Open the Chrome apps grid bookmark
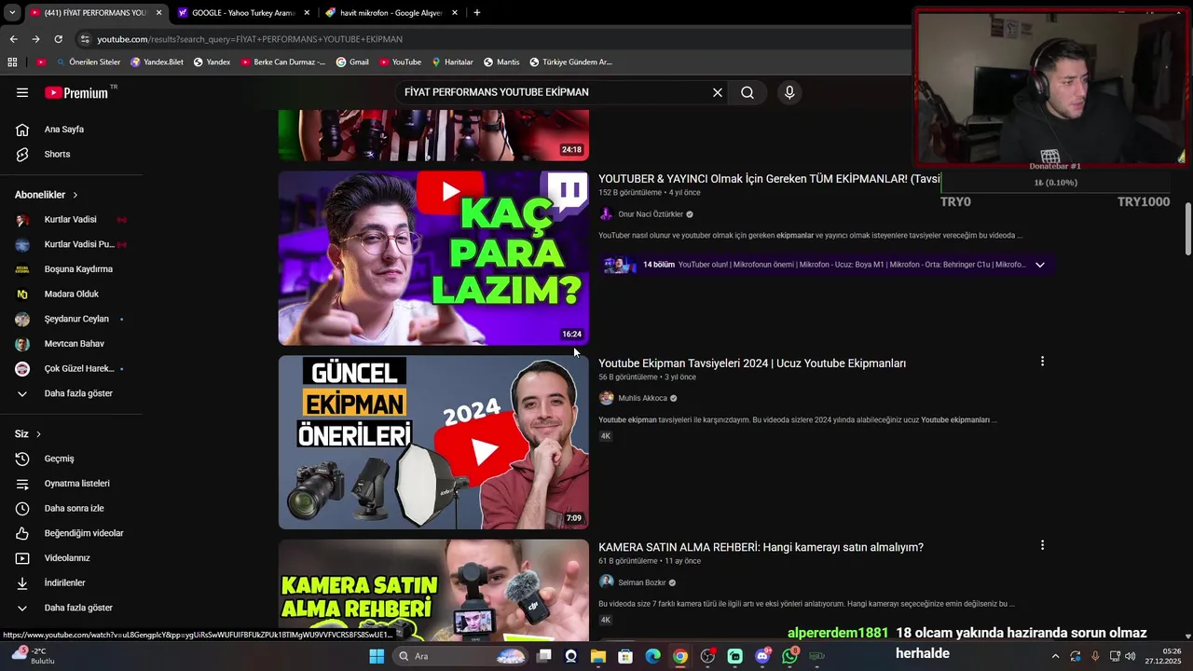The image size is (1193, 671). click(12, 62)
